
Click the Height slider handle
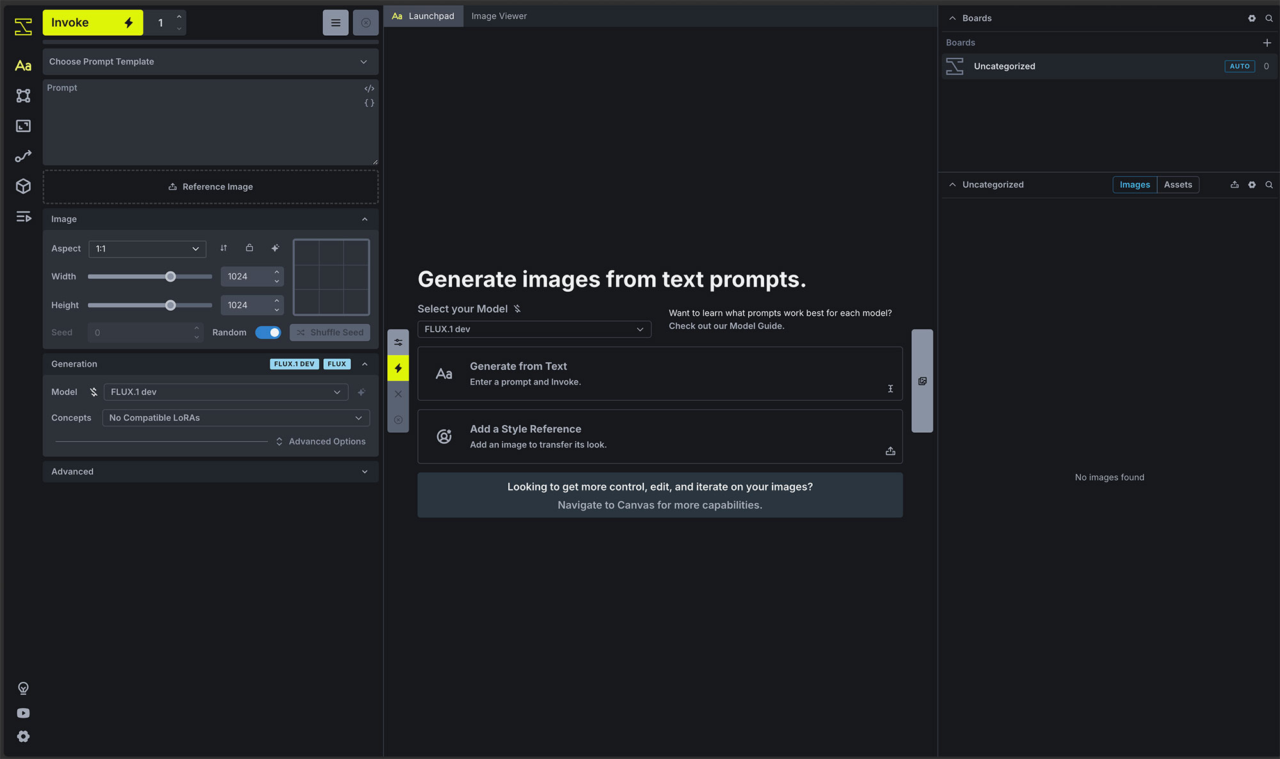170,306
